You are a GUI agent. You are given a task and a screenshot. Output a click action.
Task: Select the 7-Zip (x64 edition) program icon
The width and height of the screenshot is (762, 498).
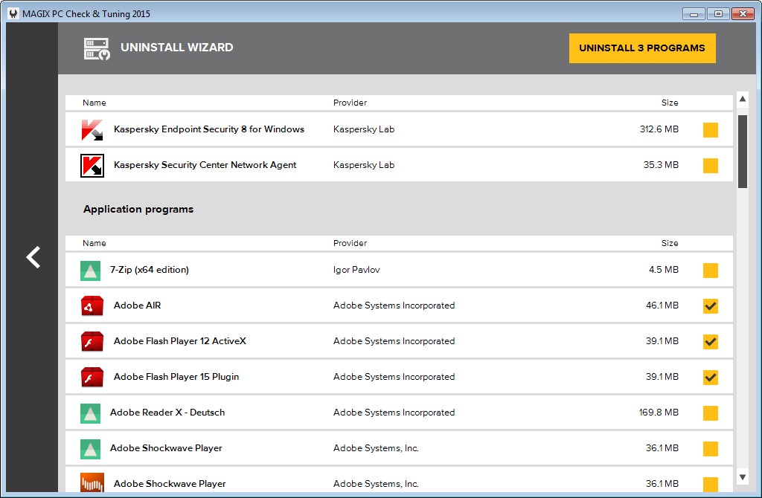coord(91,270)
